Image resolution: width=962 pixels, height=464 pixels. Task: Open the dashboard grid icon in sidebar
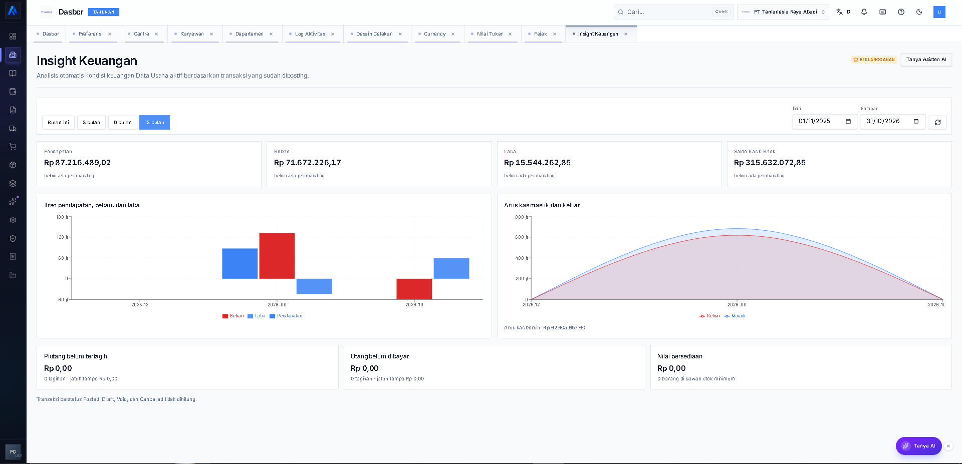pos(13,37)
